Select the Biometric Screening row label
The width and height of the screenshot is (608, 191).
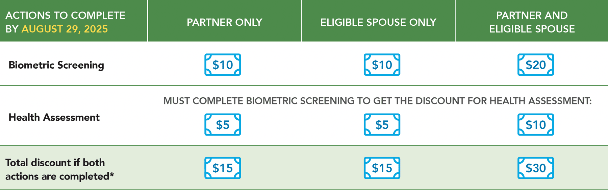56,65
